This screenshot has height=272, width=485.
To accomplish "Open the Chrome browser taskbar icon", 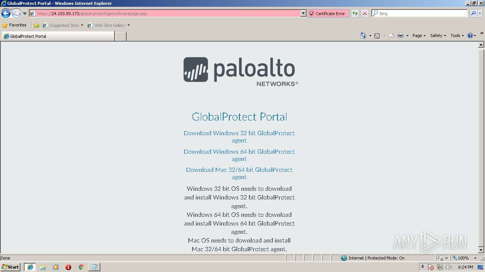I will [x=81, y=267].
